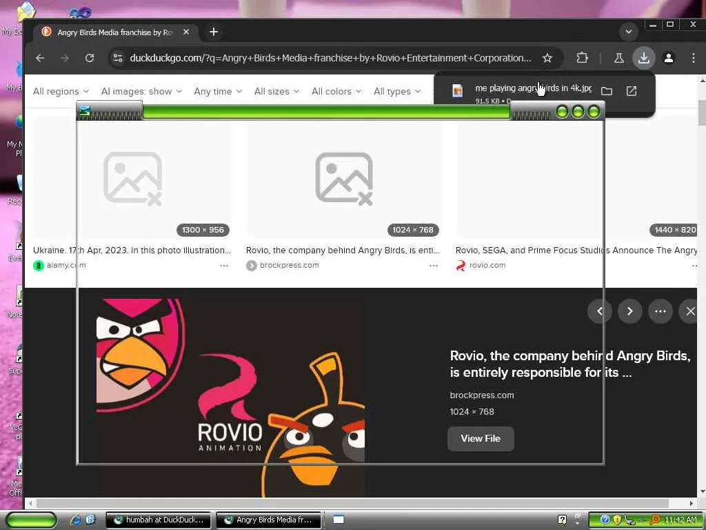Click the Rovio Animation preview image

[x=230, y=397]
